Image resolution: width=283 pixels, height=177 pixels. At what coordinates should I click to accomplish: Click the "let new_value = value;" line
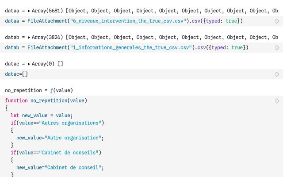[x=38, y=115]
